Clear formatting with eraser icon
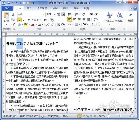This screenshot has width=139, height=120. 52,20
